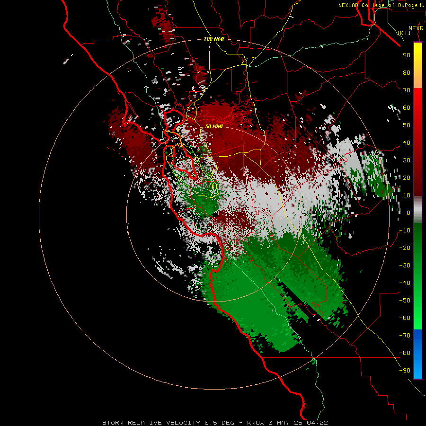This screenshot has width=426, height=426.
Task: Select the 60 value on velocity legend
Action: (x=407, y=107)
